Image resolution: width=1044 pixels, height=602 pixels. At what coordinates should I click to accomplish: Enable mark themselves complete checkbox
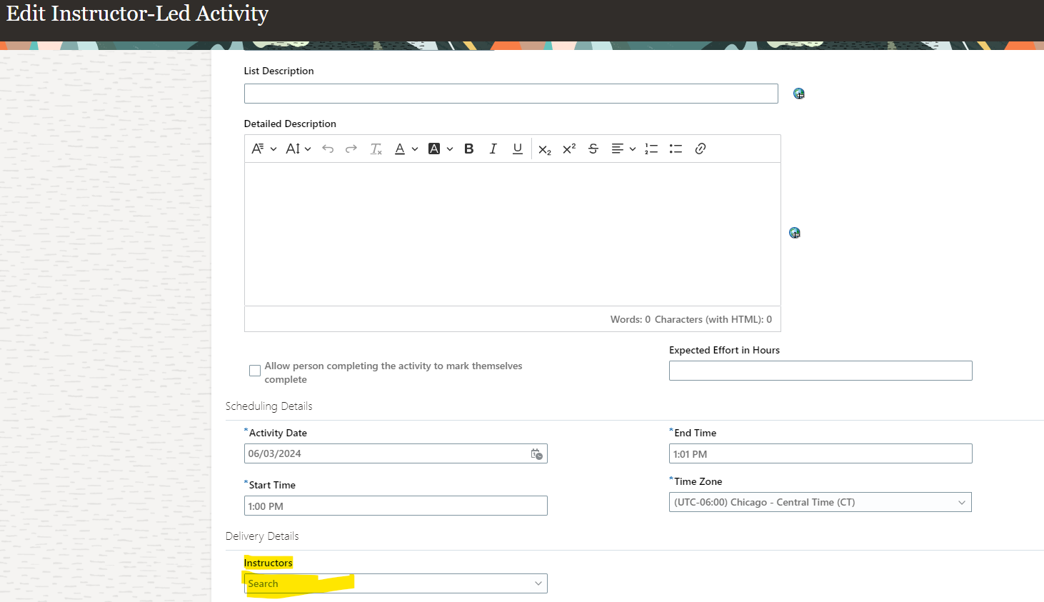tap(255, 370)
